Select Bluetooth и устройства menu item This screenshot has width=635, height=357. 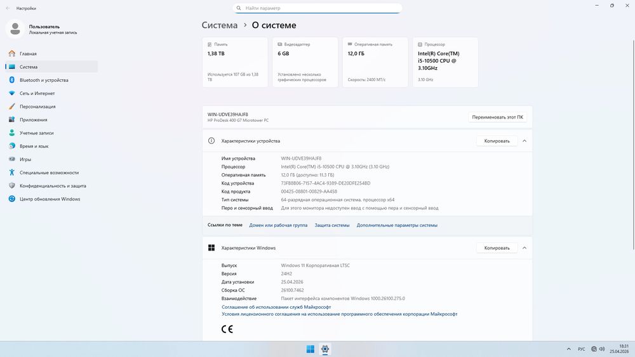[x=51, y=80]
